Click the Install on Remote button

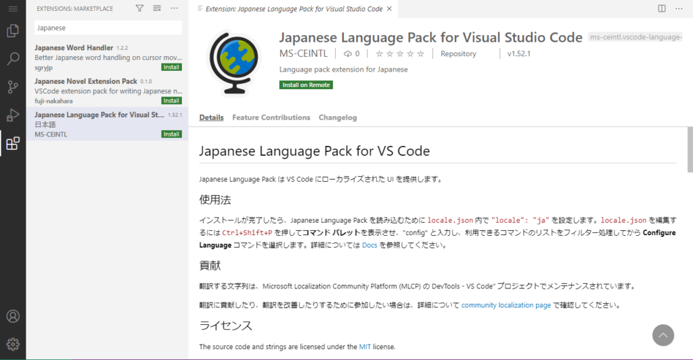(x=306, y=85)
